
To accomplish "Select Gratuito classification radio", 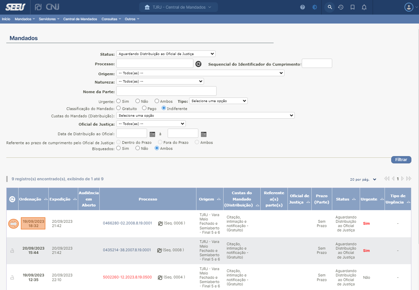I will click(x=119, y=108).
